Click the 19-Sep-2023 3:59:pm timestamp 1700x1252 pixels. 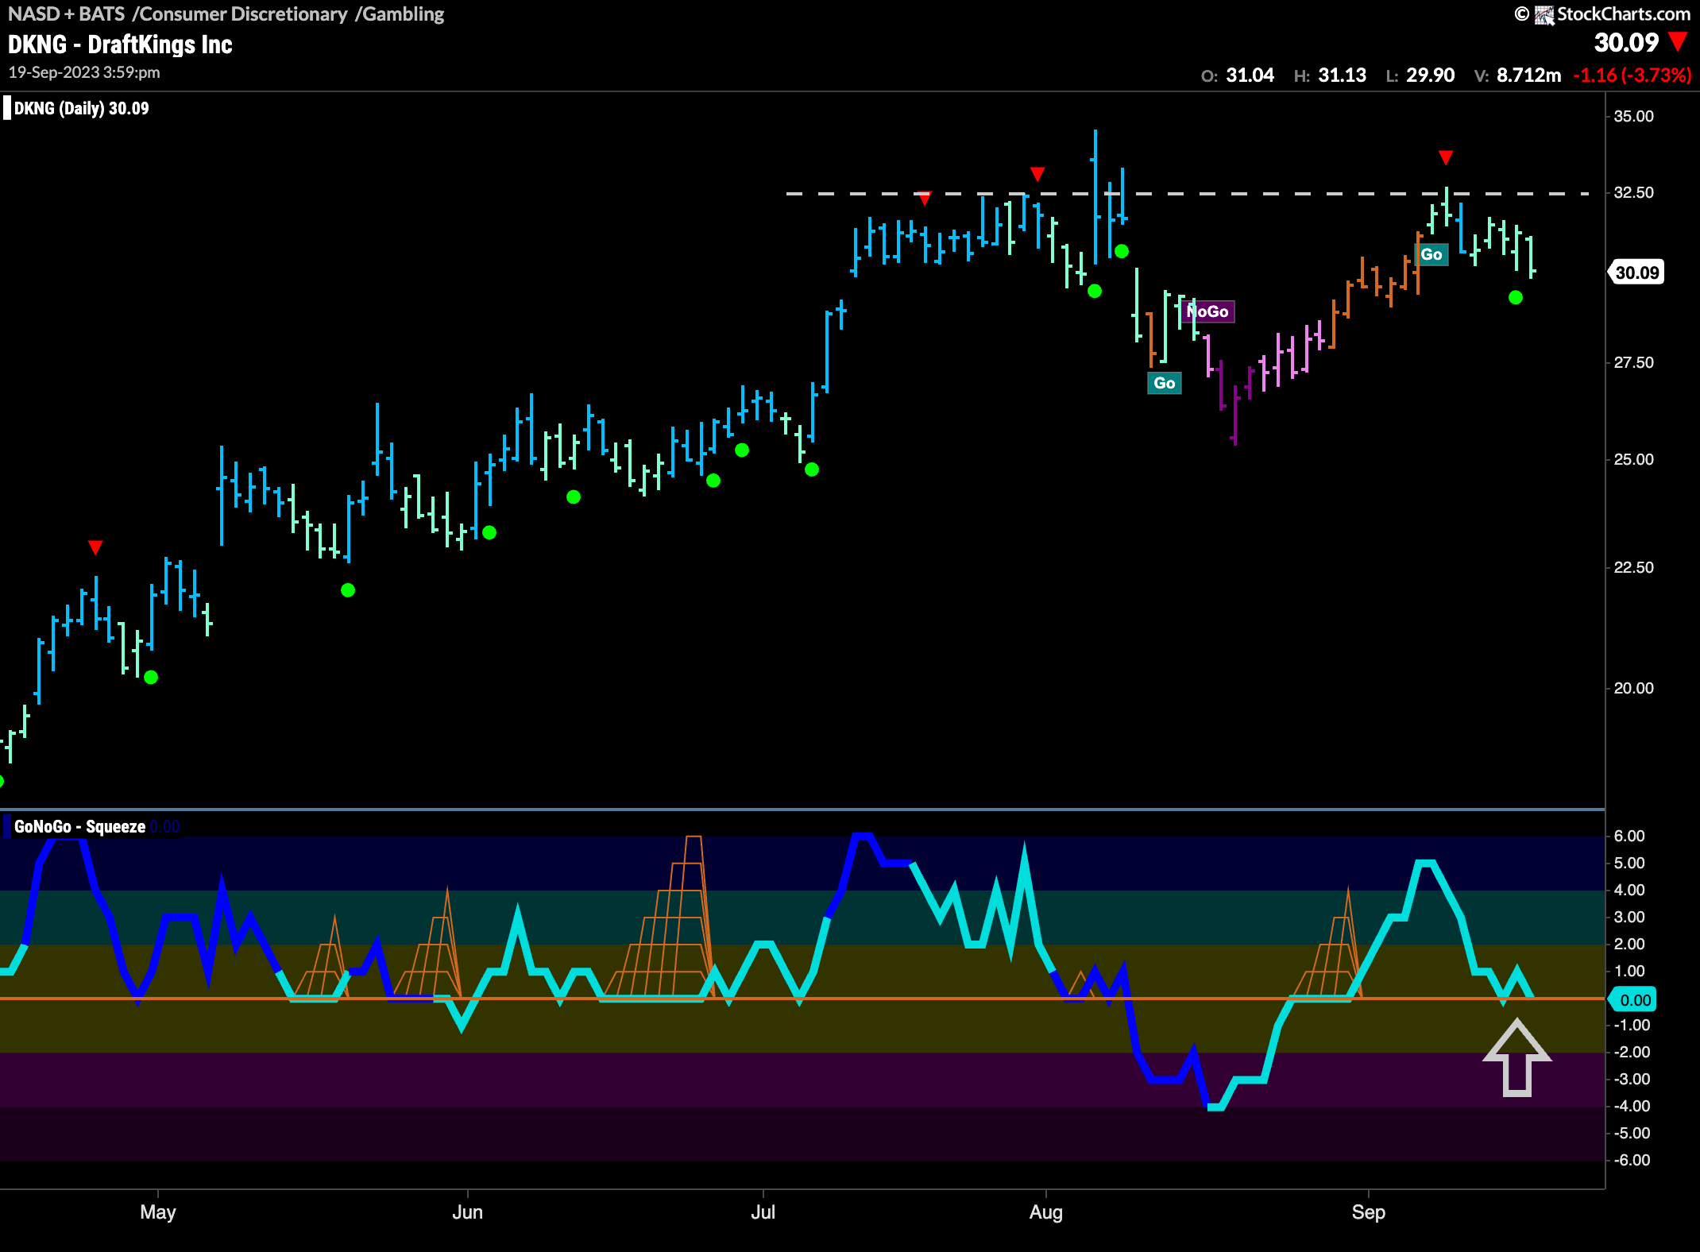tap(84, 72)
